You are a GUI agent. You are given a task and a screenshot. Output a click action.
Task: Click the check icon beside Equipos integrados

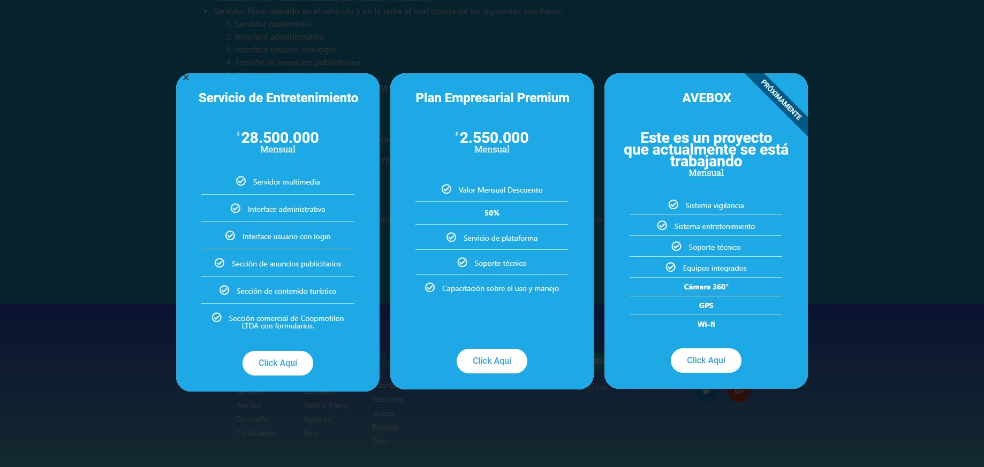[x=671, y=267]
